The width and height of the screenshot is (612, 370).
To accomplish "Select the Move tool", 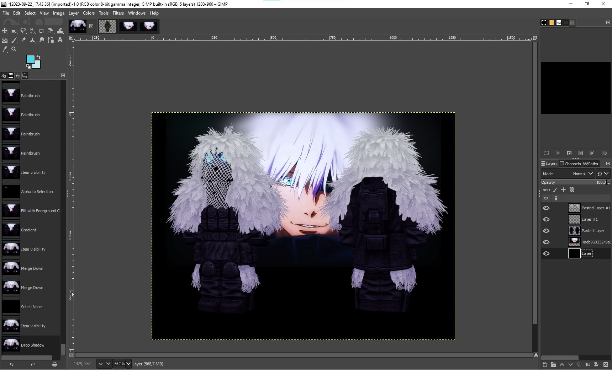I will coord(5,31).
